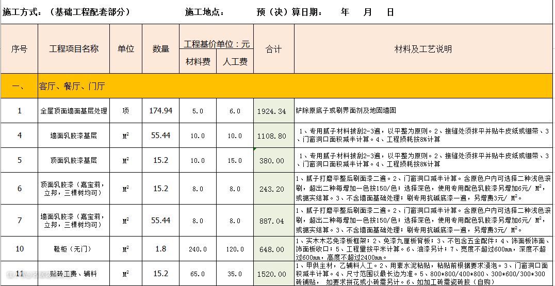The height and width of the screenshot is (286, 555).
Task: Select the total cell showing 1520.00
Action: click(273, 274)
